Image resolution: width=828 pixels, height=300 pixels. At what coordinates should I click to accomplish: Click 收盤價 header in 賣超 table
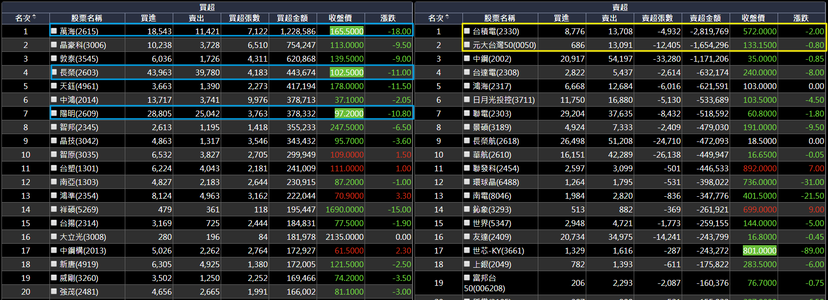(753, 18)
